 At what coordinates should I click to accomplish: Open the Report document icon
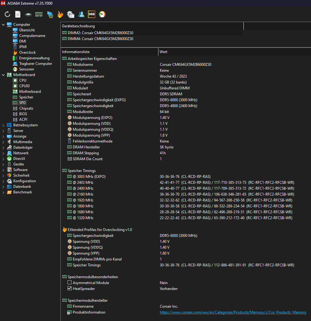click(x=18, y=14)
